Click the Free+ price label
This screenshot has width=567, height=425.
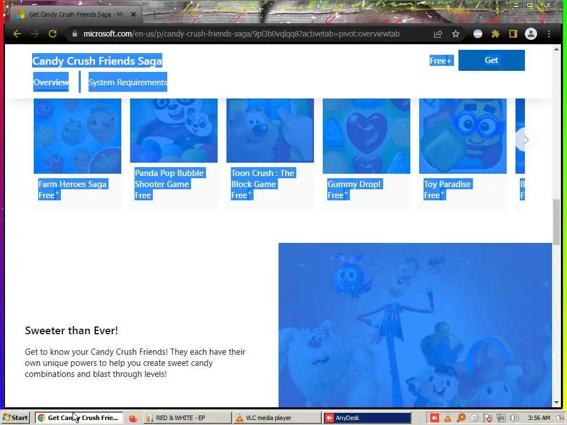click(x=441, y=61)
